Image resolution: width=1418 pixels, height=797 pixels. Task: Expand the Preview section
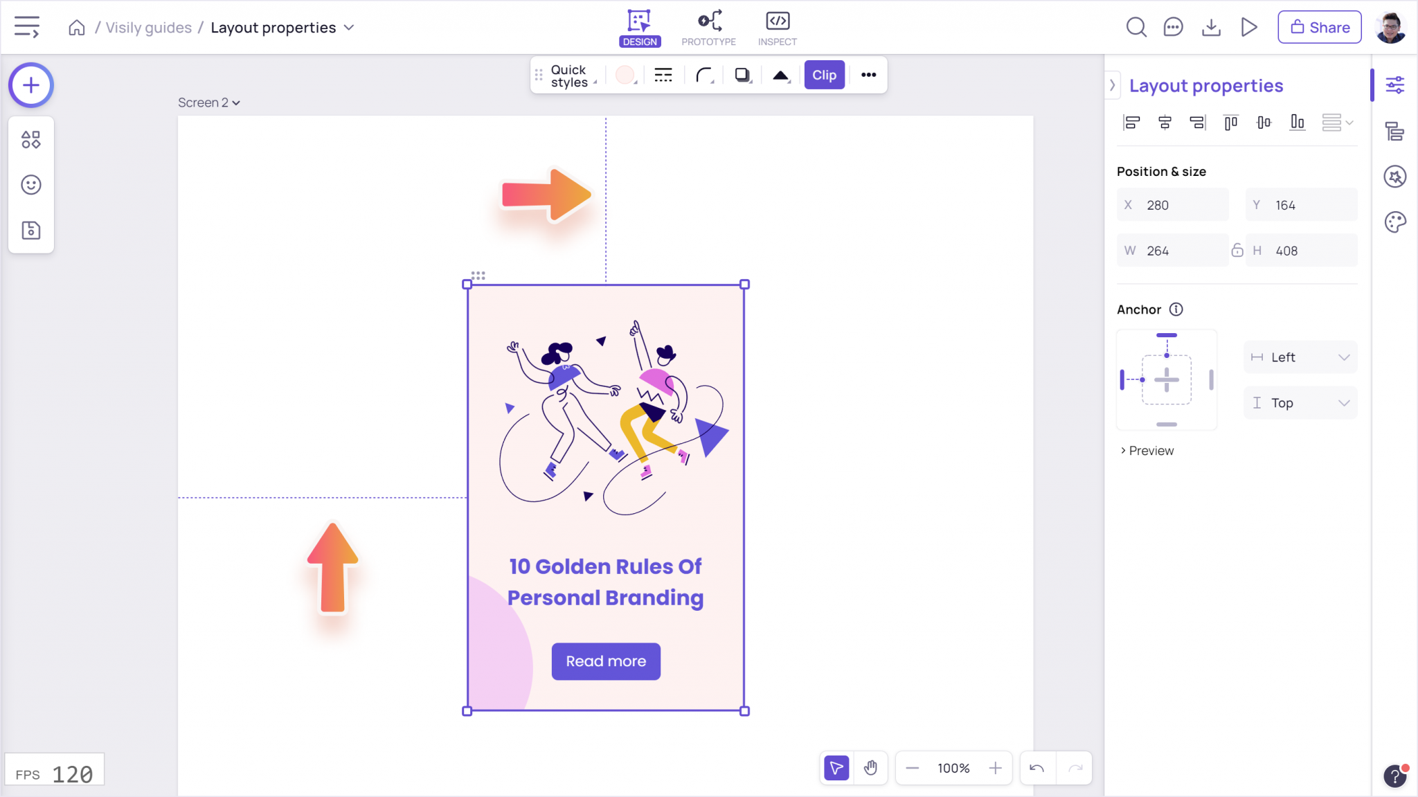1147,451
